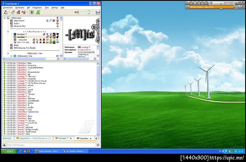Open the Bookmarks menu
Viewport: 246px width, 162px height.
point(20,7)
